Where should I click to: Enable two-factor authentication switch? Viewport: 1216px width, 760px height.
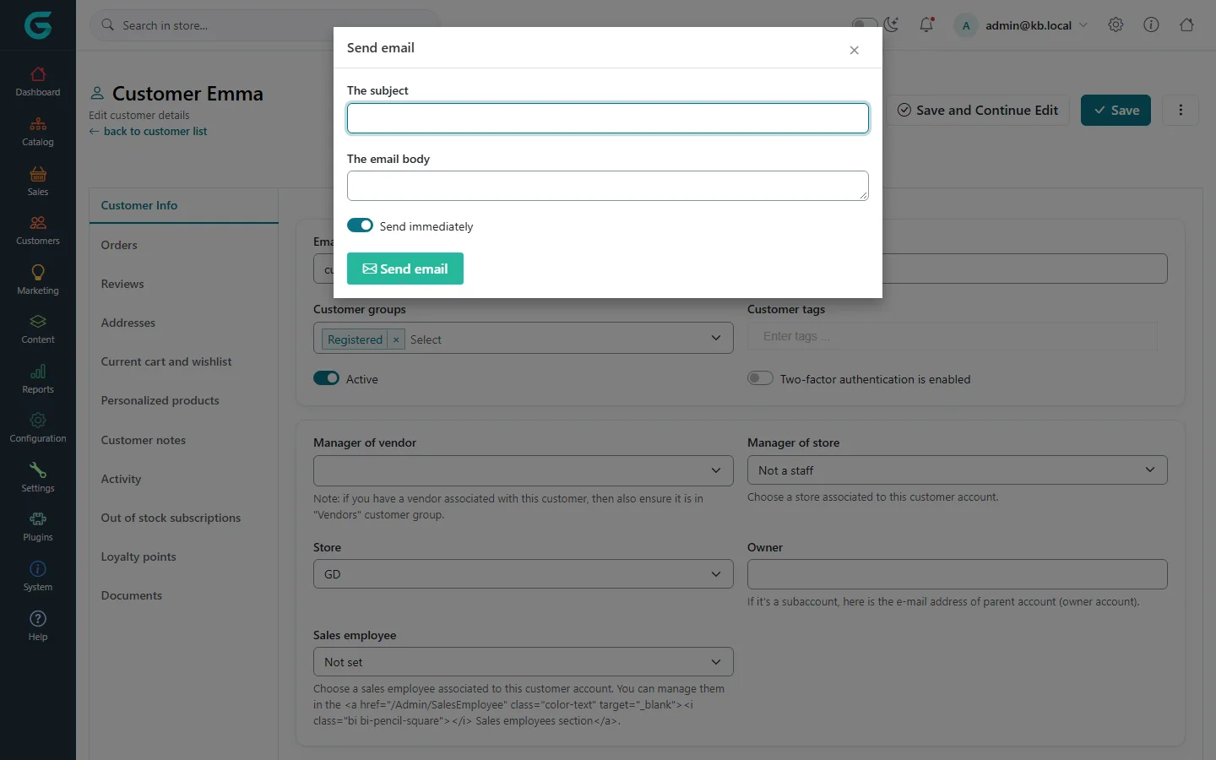point(760,378)
